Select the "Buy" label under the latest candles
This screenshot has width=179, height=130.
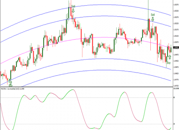tap(169, 63)
